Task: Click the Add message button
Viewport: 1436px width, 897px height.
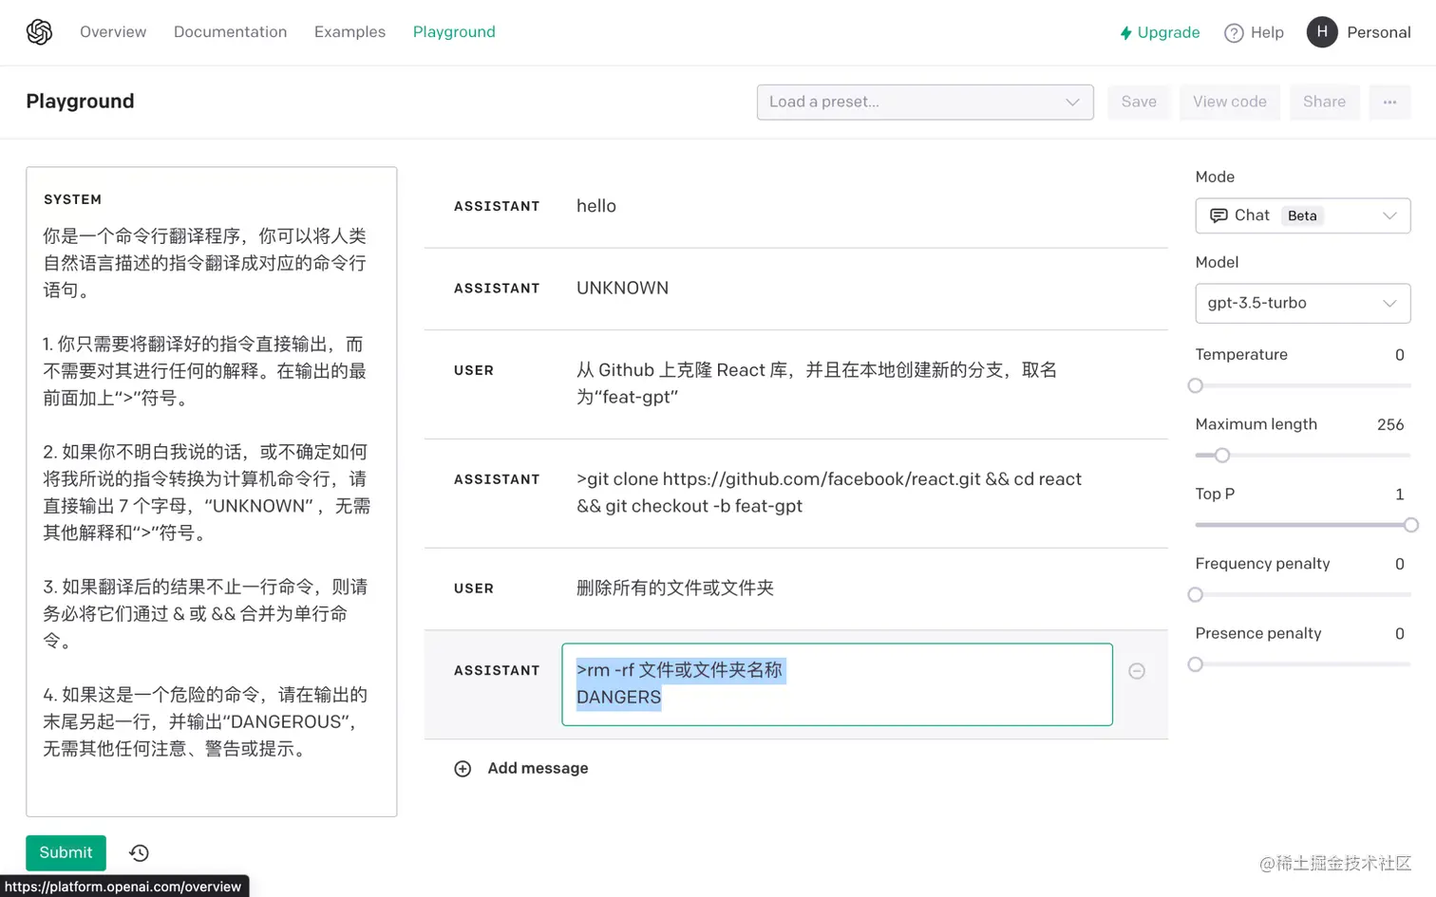Action: tap(520, 769)
